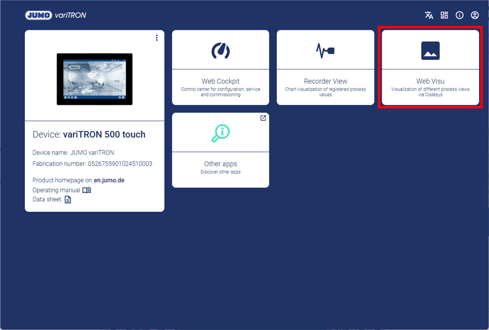This screenshot has height=330, width=489.
Task: Follow the en.jumo.de homepage link
Action: point(109,180)
